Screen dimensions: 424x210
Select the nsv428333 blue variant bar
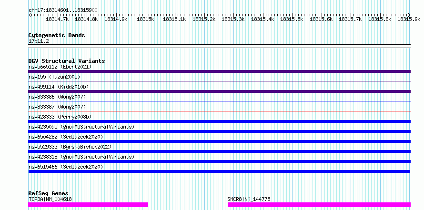[219, 121]
